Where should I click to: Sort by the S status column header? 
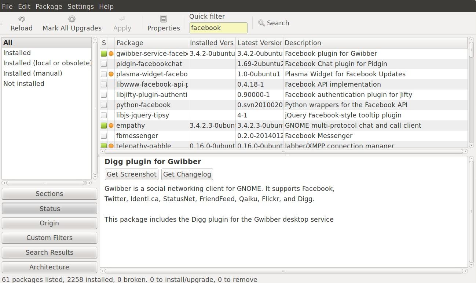[x=104, y=43]
